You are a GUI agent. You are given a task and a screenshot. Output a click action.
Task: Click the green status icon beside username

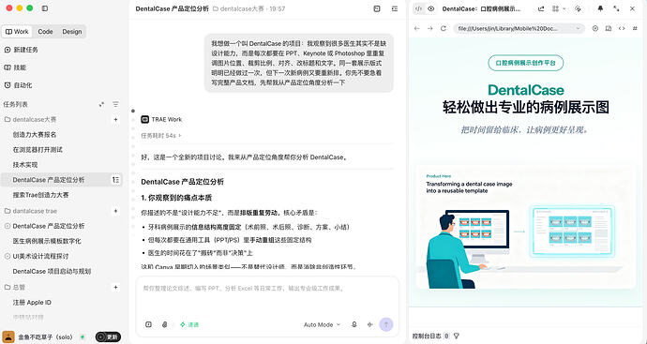[83, 337]
